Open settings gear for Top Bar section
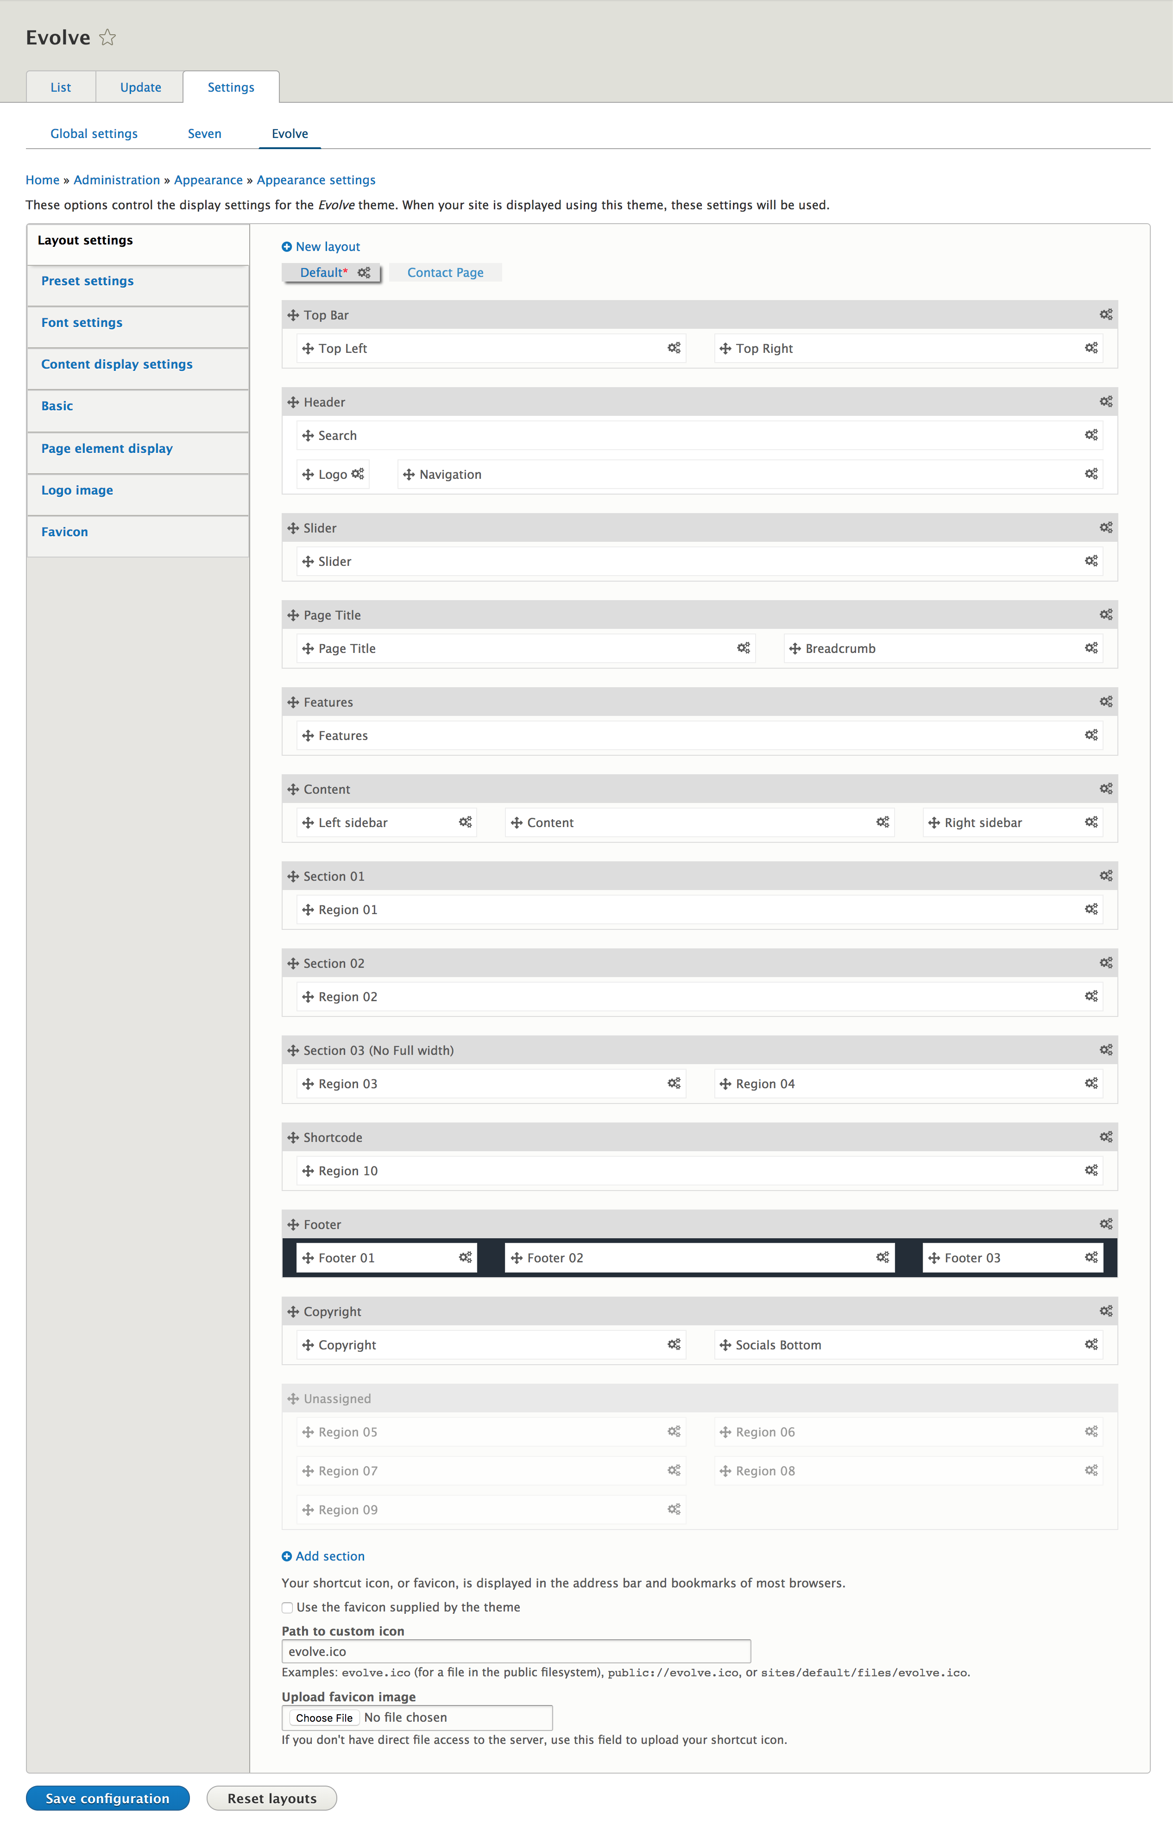Image resolution: width=1173 pixels, height=1831 pixels. point(1105,314)
